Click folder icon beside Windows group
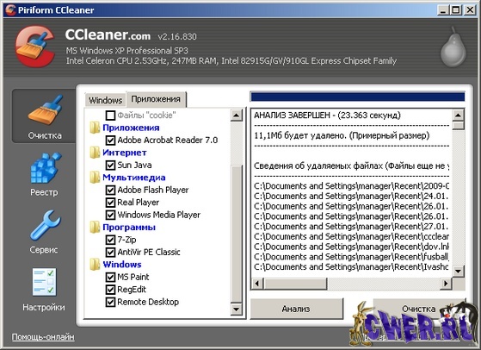The image size is (481, 350). click(95, 265)
